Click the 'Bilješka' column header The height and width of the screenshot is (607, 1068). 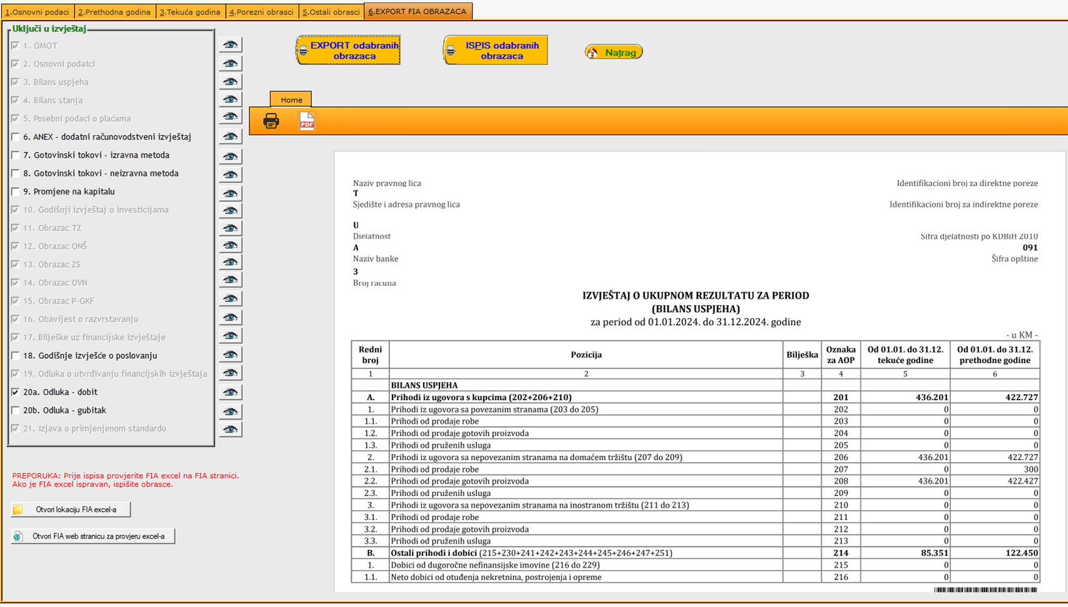pos(802,354)
